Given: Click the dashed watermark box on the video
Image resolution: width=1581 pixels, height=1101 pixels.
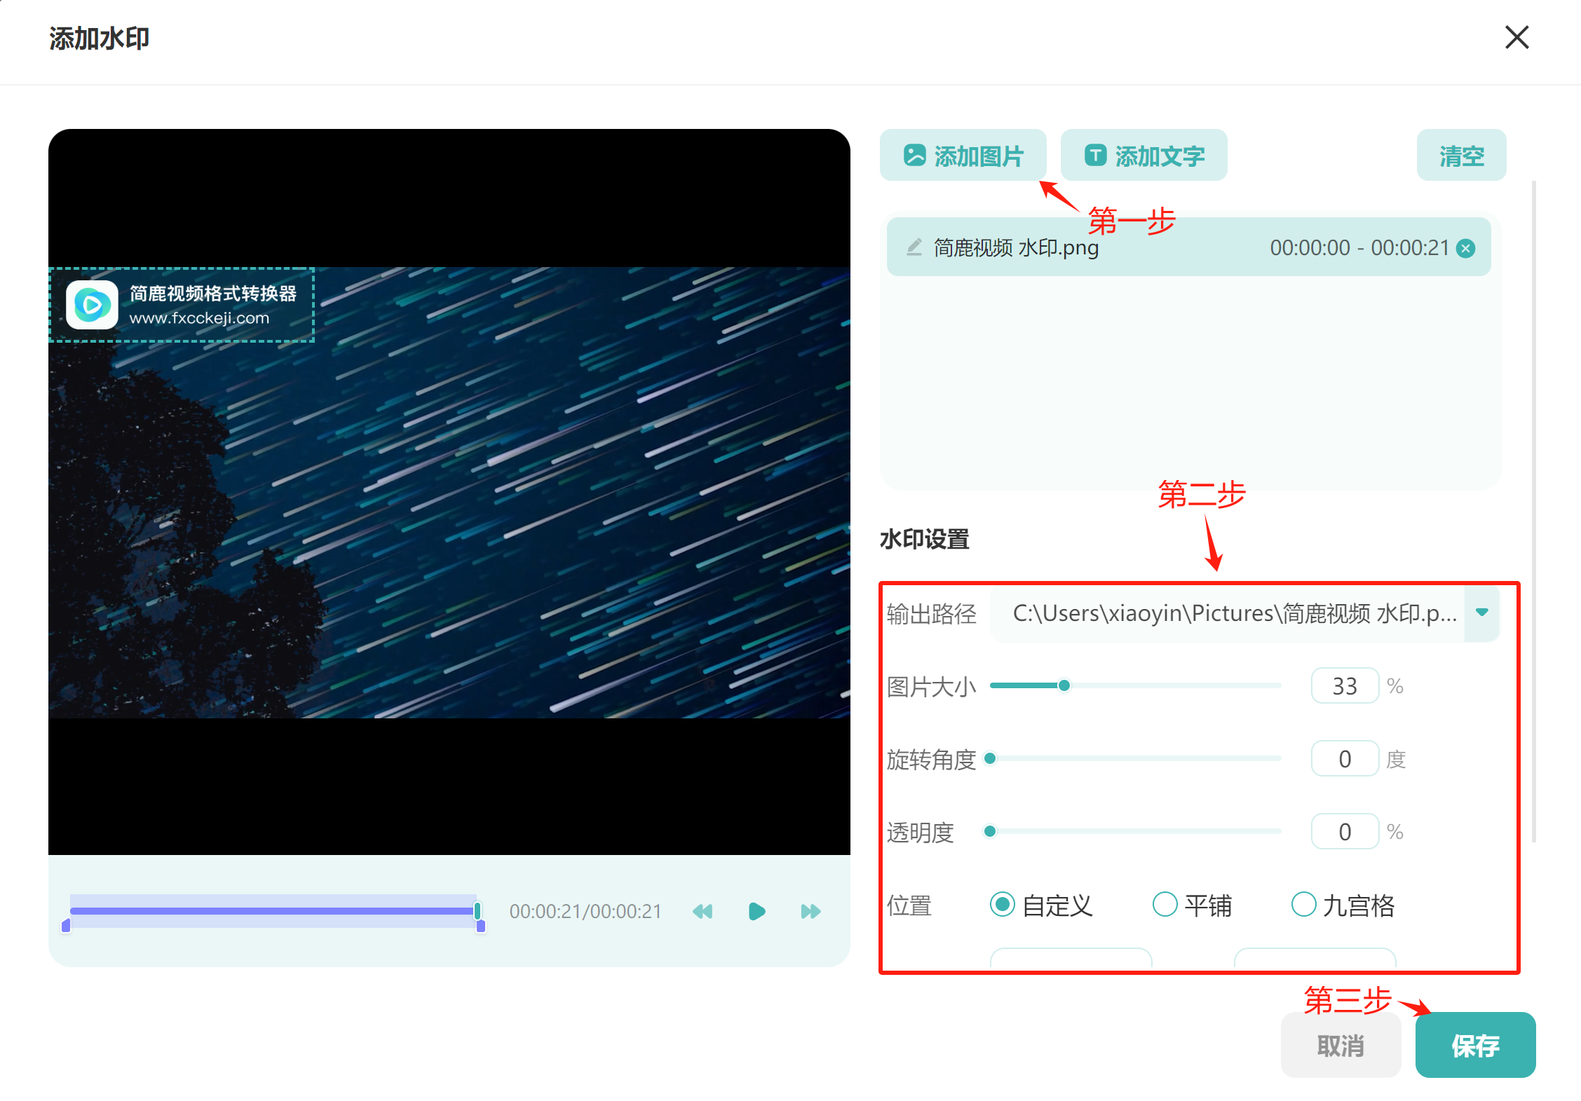Looking at the screenshot, I should [x=181, y=305].
